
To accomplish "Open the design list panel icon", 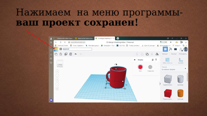I will click(61, 49).
